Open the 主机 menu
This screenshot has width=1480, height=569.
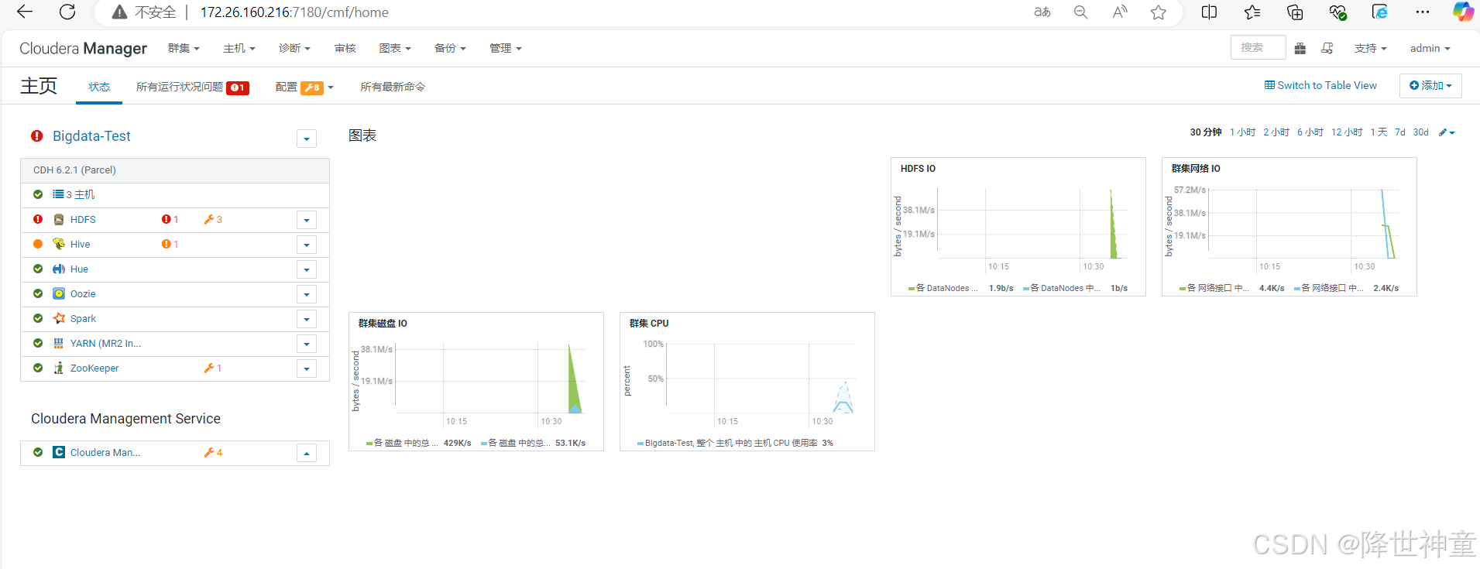(x=239, y=48)
